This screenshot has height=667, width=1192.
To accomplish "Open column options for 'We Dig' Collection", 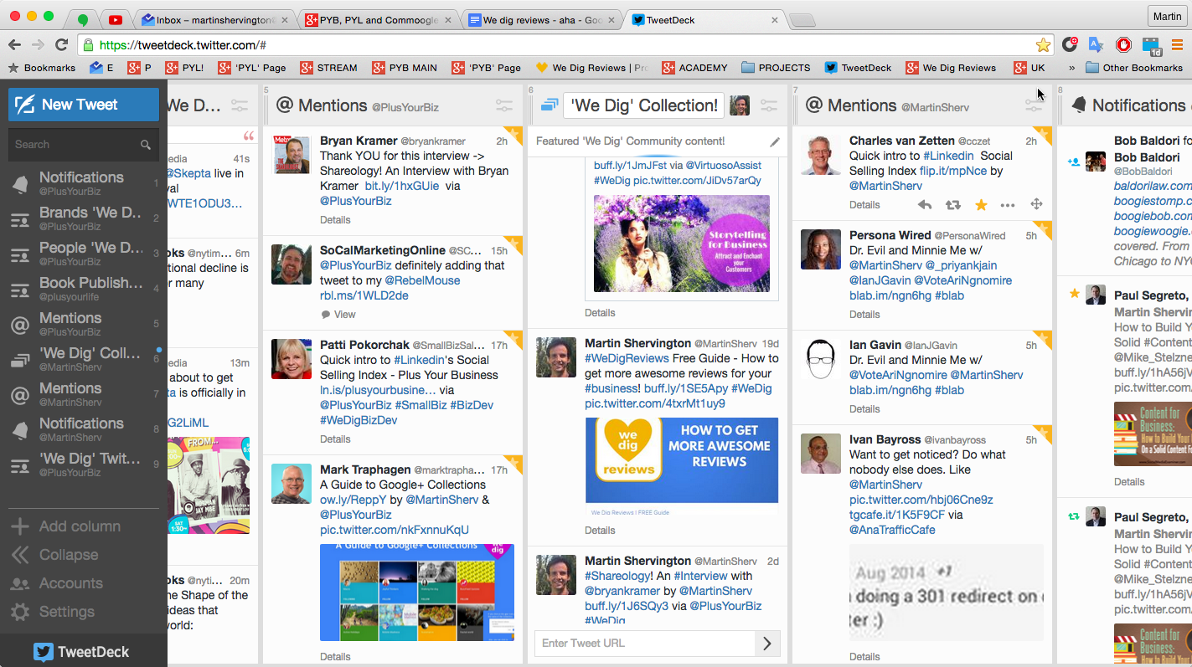I will click(x=768, y=105).
